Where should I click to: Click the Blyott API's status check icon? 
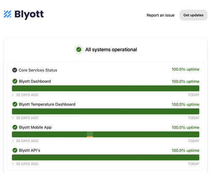15,150
